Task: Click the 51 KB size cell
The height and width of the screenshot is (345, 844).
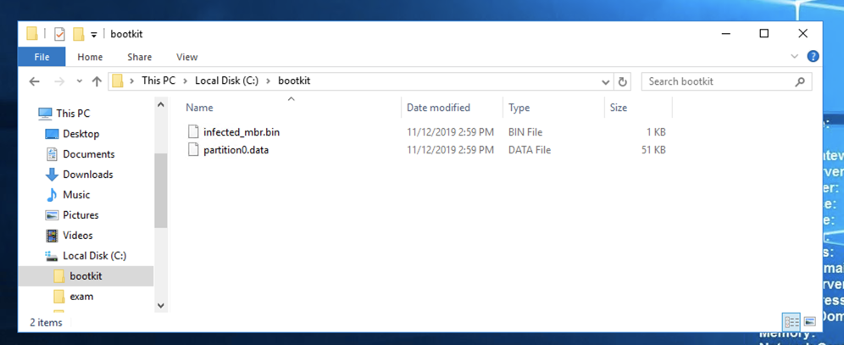Action: click(x=653, y=150)
